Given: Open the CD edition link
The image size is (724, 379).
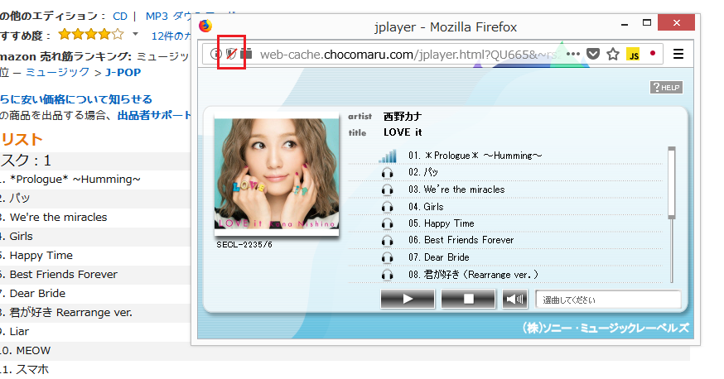Looking at the screenshot, I should click(x=120, y=16).
